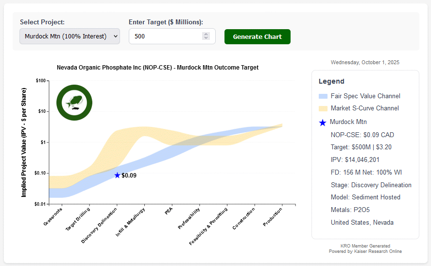Click the Fair Spec Value Channel legend label
This screenshot has height=266, width=431.
pyautogui.click(x=365, y=96)
